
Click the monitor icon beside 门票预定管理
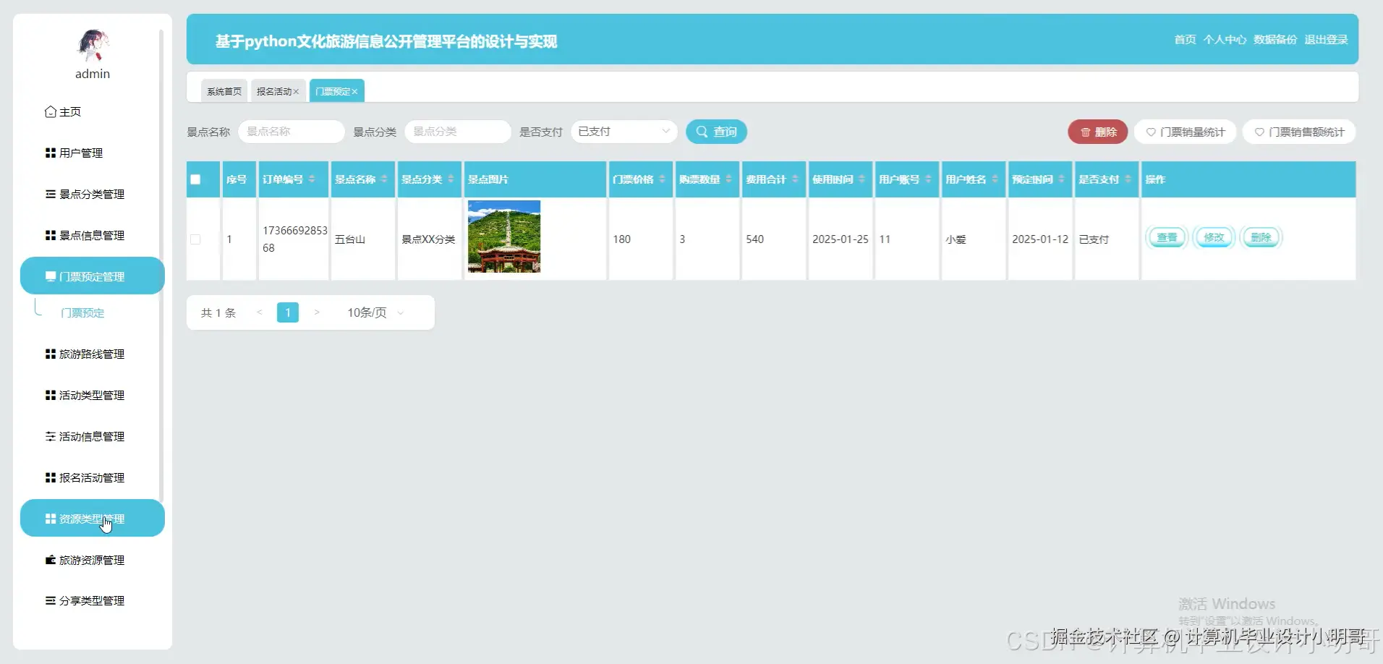tap(51, 276)
